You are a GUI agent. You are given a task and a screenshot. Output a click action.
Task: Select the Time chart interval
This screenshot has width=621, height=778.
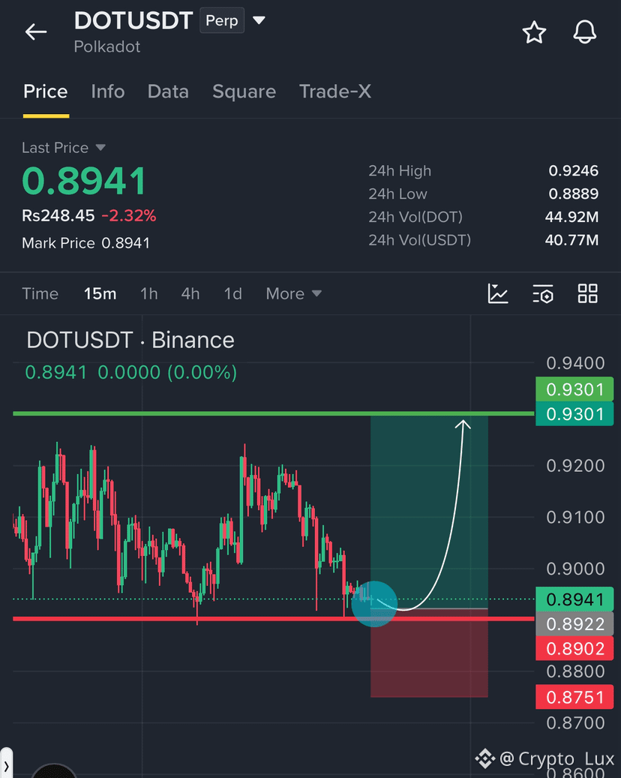[x=40, y=294]
